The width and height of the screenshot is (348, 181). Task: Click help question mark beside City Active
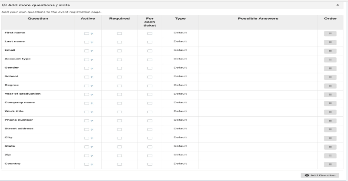tap(92, 138)
